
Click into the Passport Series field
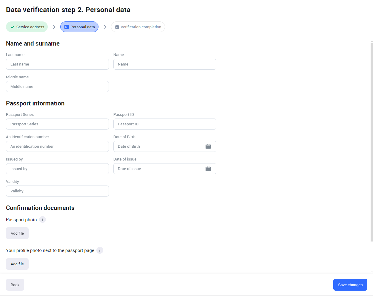pos(57,124)
